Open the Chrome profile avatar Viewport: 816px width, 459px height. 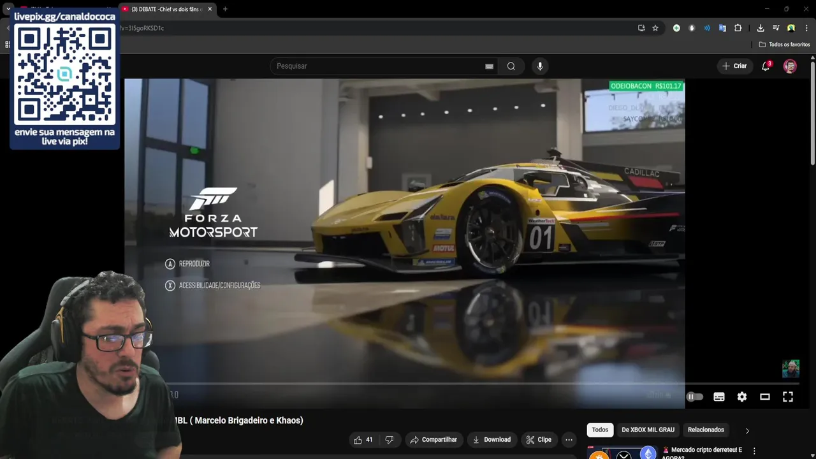[791, 28]
